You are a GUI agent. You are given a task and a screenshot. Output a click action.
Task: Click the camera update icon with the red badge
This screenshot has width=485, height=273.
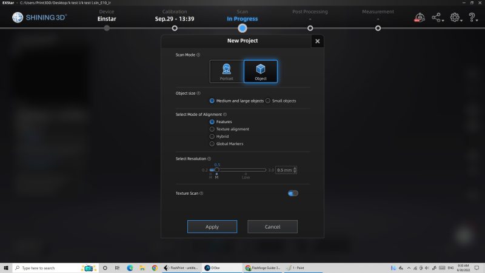(x=420, y=18)
